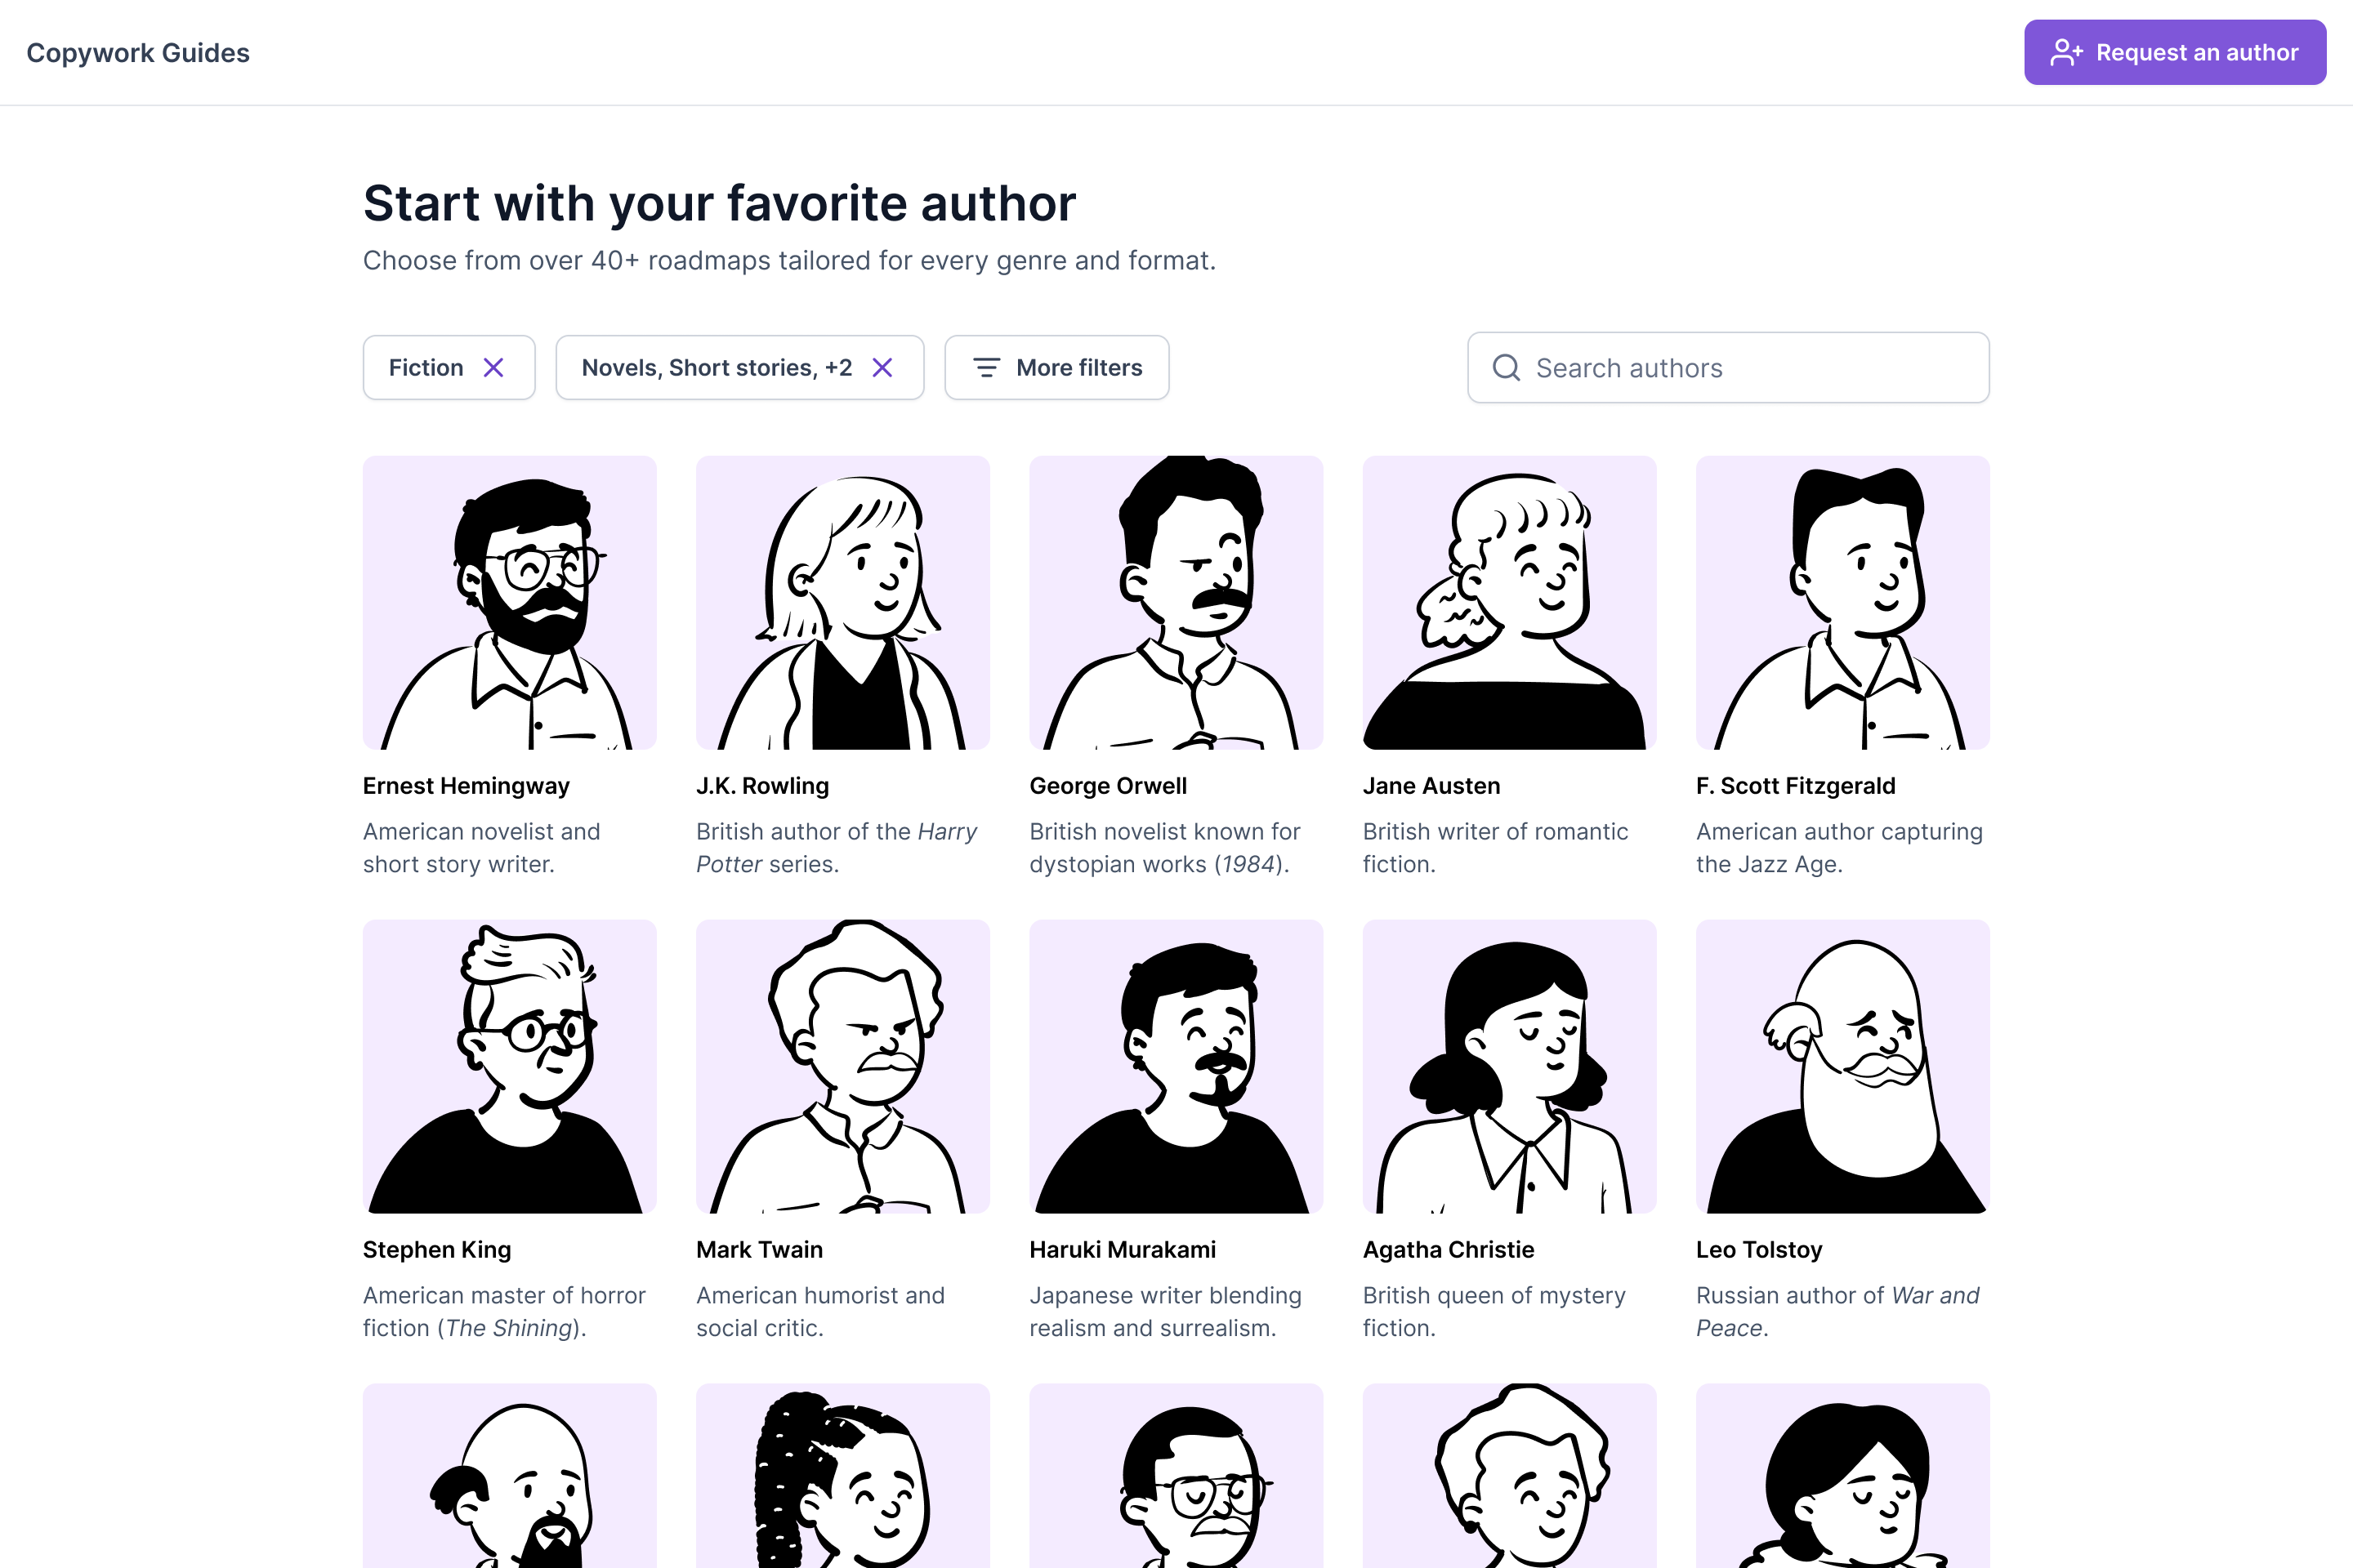Clear the Novels, Short stories filter via X

point(882,368)
